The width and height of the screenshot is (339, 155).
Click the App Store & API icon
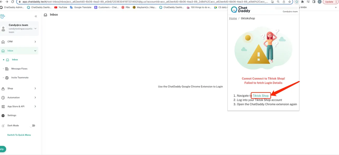[3, 107]
